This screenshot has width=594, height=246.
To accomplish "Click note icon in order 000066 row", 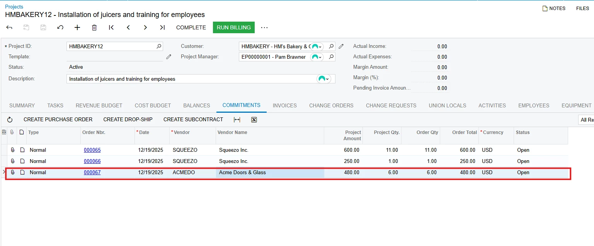I will [22, 161].
